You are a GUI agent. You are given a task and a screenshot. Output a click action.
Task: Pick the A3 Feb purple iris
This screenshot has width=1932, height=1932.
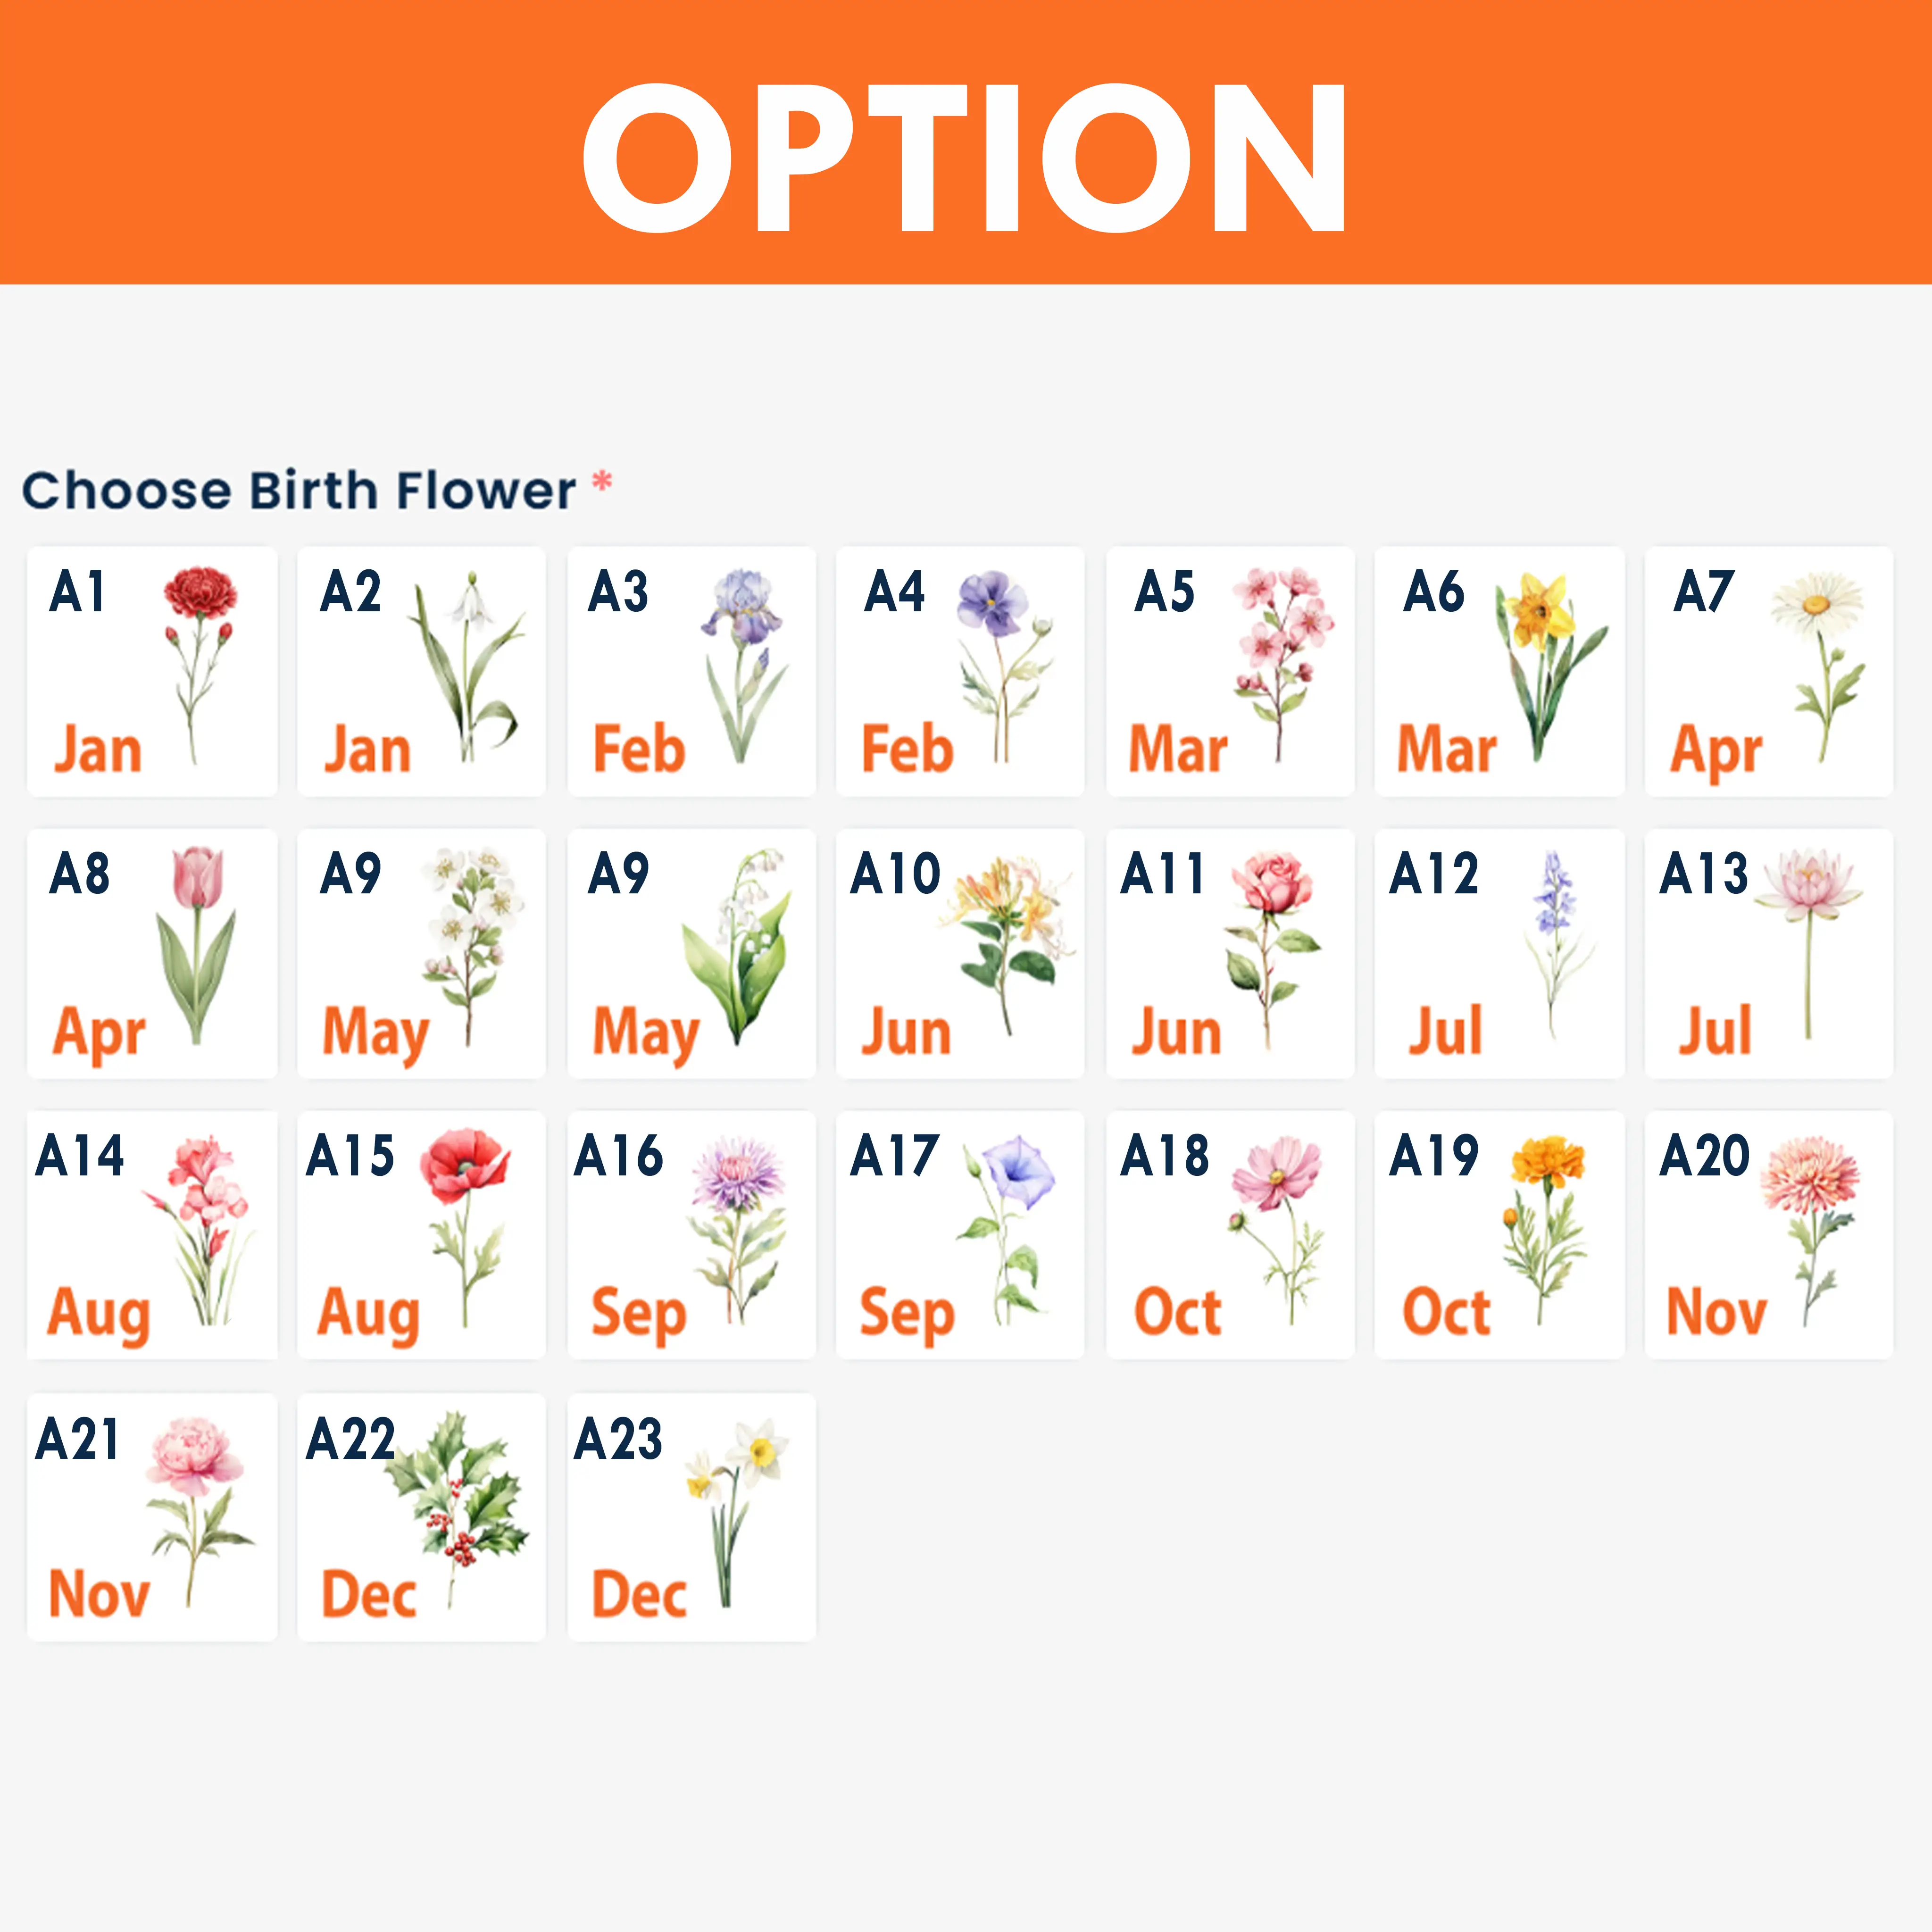[691, 671]
